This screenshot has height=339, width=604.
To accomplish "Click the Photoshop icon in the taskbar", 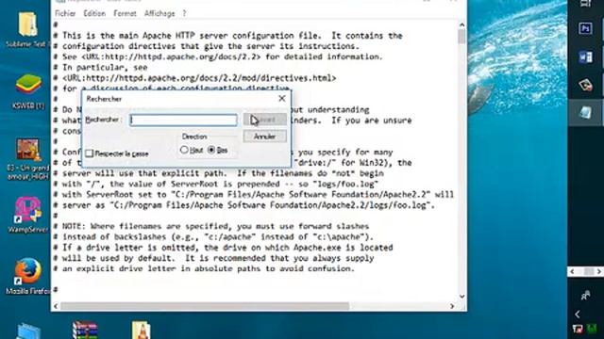I will point(585,29).
